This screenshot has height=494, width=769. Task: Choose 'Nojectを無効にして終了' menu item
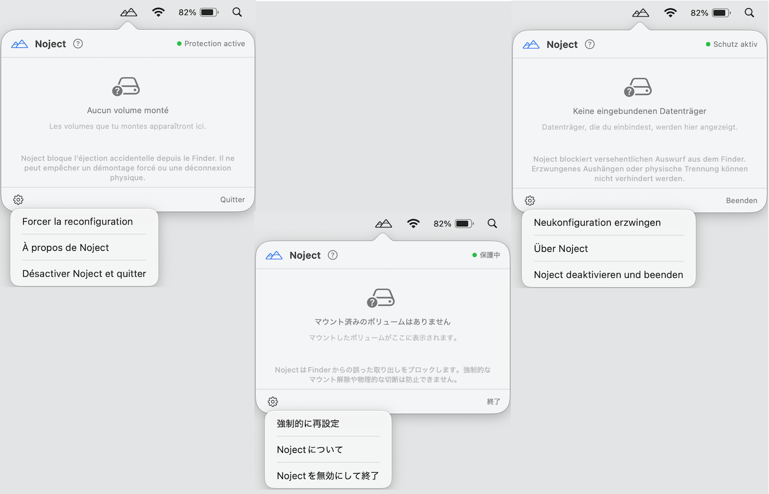(x=328, y=475)
